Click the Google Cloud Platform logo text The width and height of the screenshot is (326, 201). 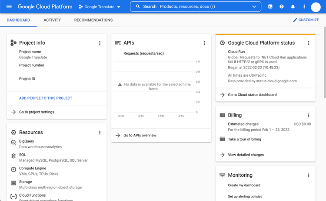pos(45,6)
